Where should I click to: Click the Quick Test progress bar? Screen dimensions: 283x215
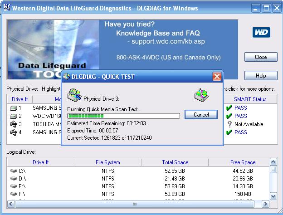123,116
